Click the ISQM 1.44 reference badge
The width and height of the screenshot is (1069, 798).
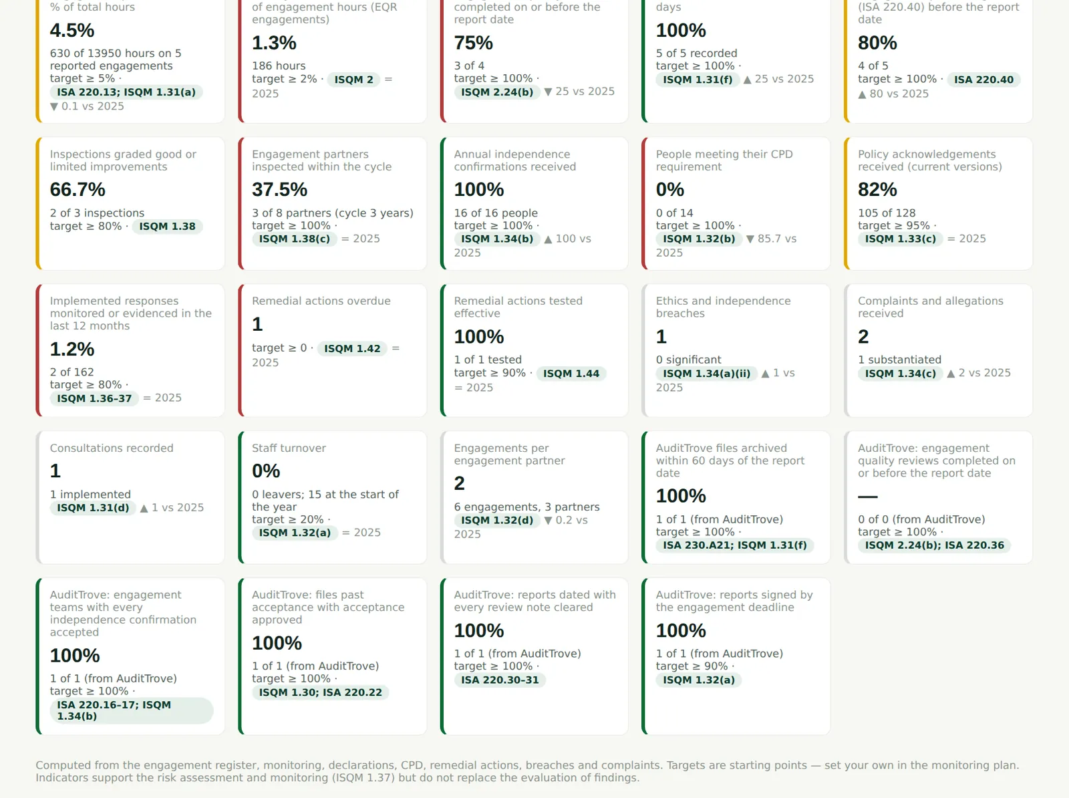click(571, 374)
